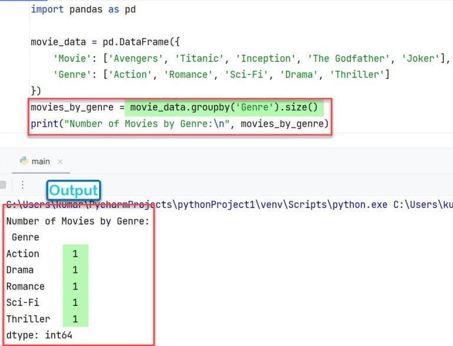Click the 'Action' row in output
453x346 pixels.
[x=42, y=254]
